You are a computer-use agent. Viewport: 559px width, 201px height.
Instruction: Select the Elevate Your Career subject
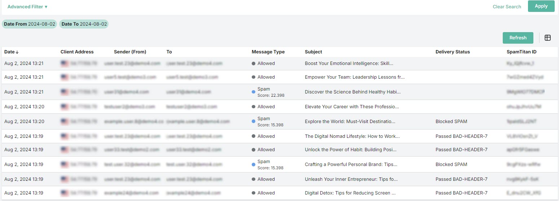[x=352, y=107]
